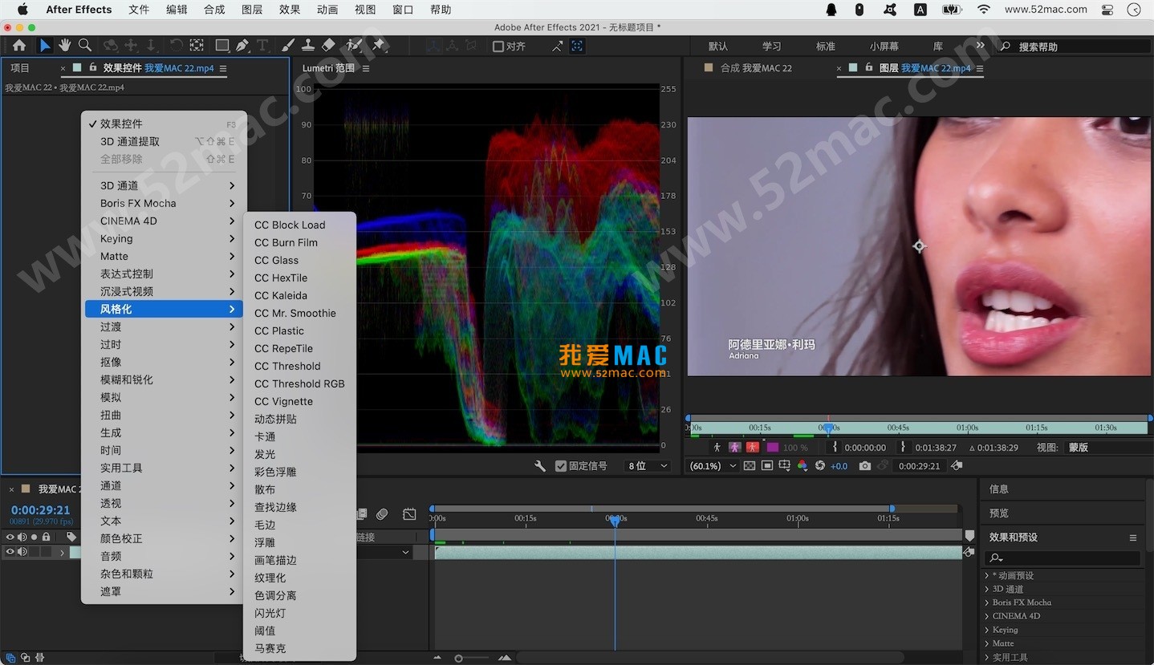Open the Home screen icon in toolbar

coord(19,46)
